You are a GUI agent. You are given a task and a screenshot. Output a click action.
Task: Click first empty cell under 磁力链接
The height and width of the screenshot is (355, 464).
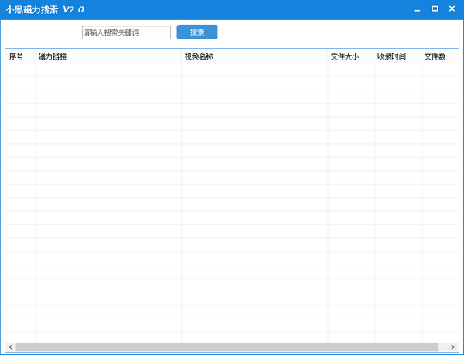point(108,70)
